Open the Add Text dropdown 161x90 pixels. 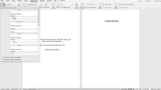[x=10, y=4]
